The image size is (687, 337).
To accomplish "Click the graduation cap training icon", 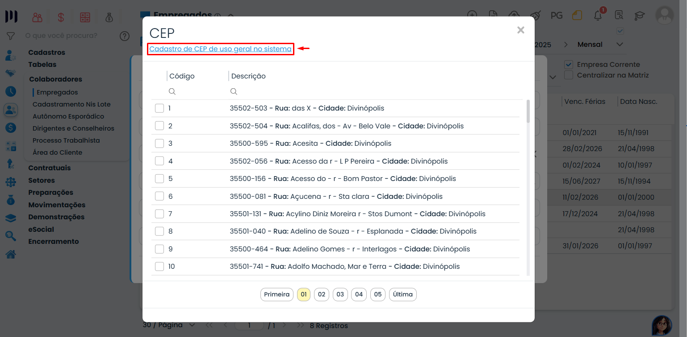I will [x=640, y=16].
